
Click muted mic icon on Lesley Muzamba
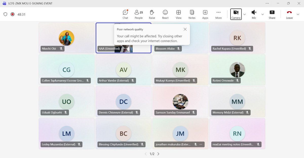click(x=79, y=144)
